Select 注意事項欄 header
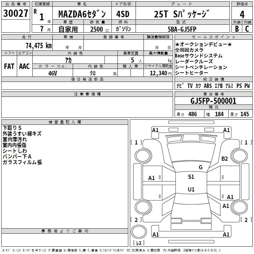 click(87, 94)
